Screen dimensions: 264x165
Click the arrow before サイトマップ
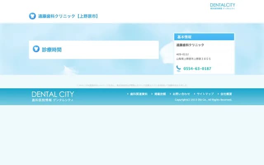195,94
